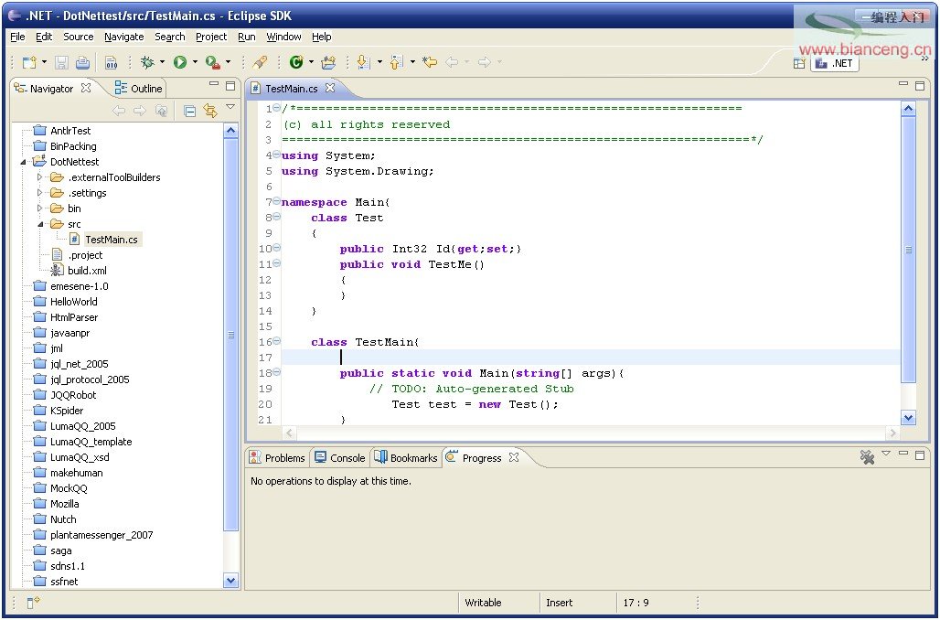Minimize the Progress view panel

(903, 454)
